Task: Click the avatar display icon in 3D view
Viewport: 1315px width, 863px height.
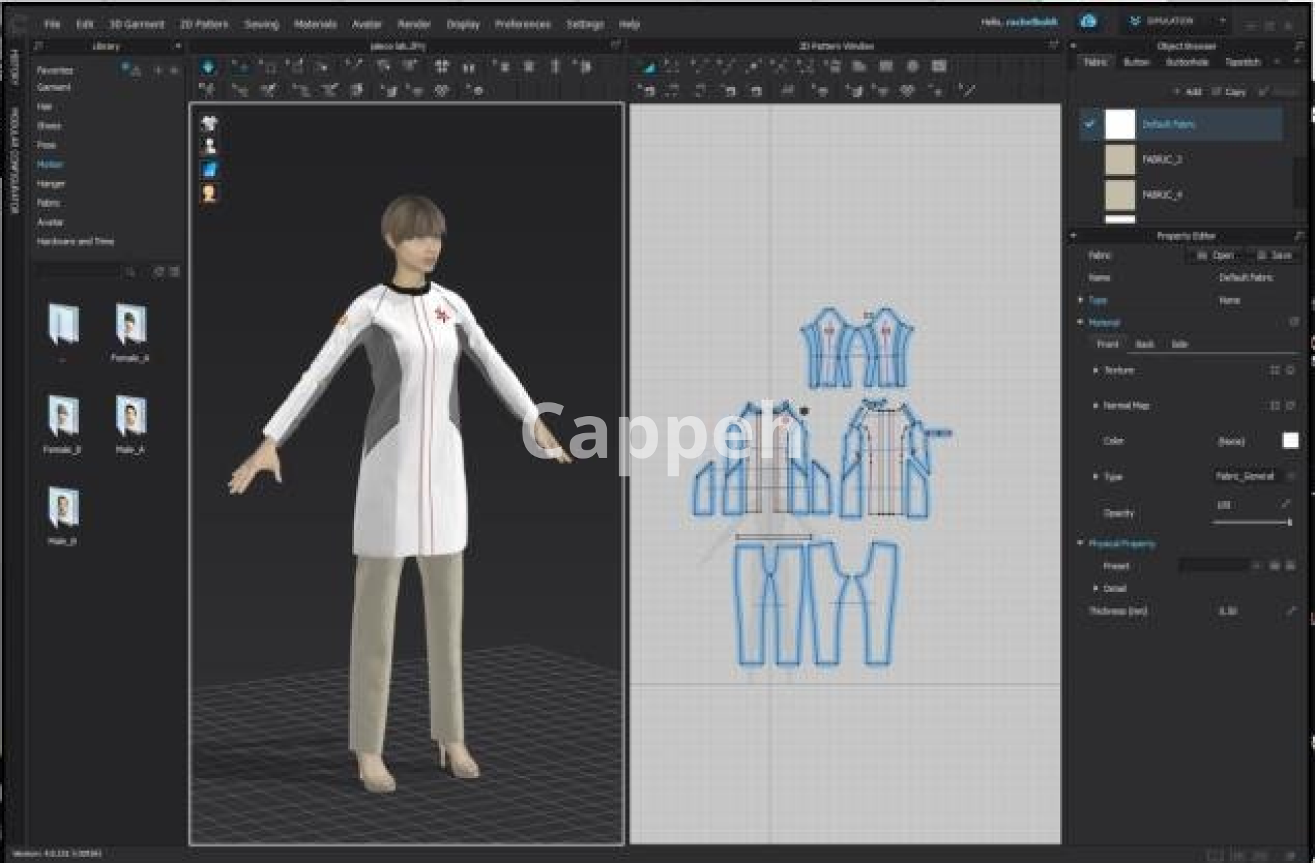Action: 210,146
